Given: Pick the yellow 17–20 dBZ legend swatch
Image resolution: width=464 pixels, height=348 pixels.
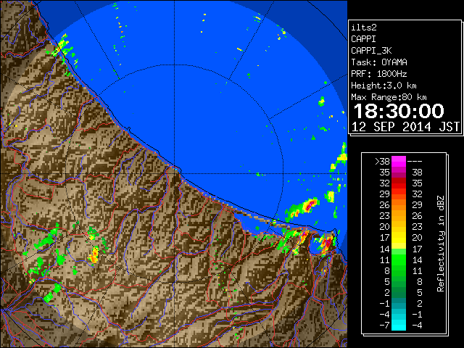Looking at the screenshot, I should click(x=399, y=238).
